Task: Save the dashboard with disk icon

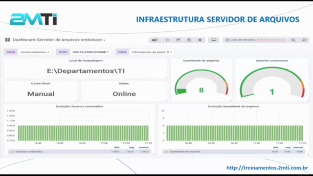Action: click(189, 40)
